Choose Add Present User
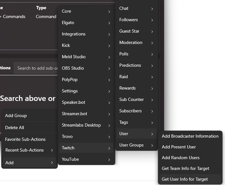This screenshot has height=187, width=225. [190, 147]
